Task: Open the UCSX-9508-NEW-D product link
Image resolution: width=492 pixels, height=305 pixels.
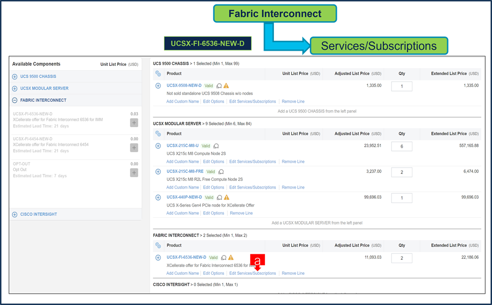Action: click(184, 85)
